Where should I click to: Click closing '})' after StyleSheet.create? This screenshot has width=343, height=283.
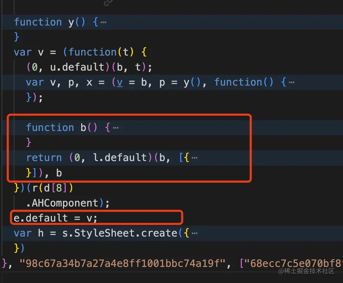pos(19,248)
